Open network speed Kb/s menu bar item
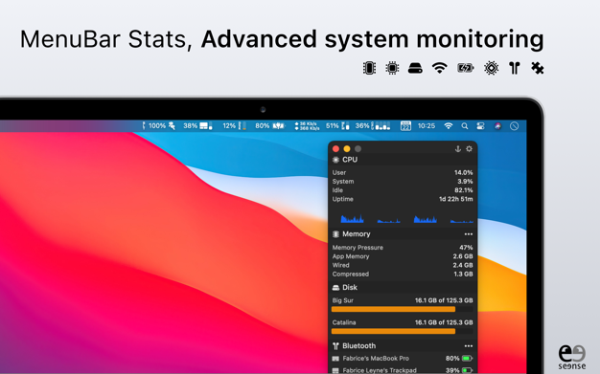 click(x=307, y=125)
